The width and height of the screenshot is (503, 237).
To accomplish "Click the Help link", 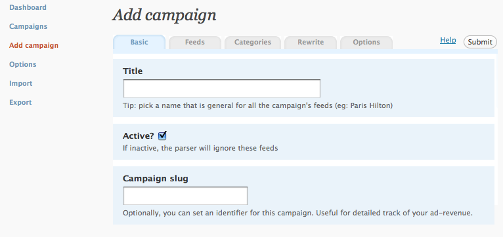I will coord(448,40).
